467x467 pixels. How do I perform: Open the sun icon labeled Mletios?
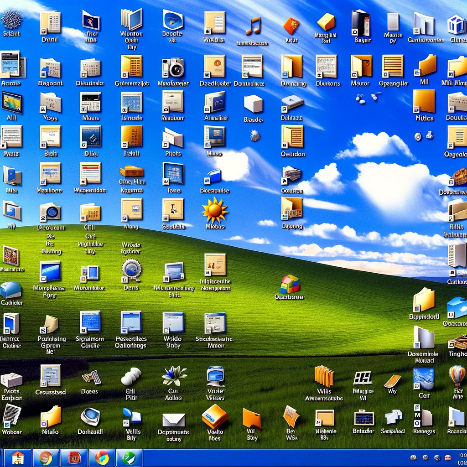click(214, 211)
